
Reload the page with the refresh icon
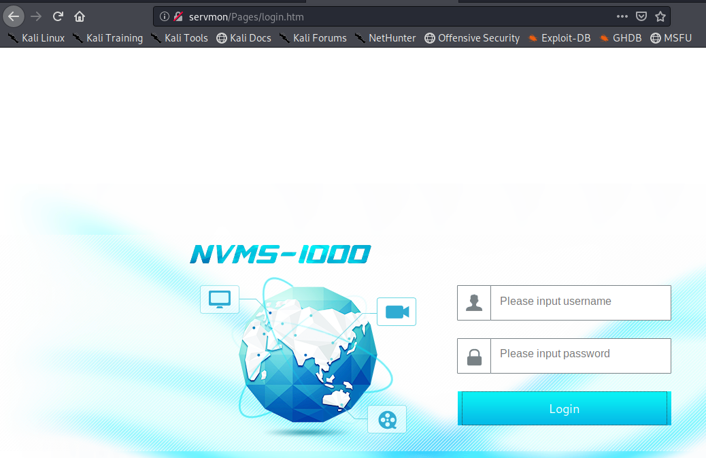(x=58, y=16)
